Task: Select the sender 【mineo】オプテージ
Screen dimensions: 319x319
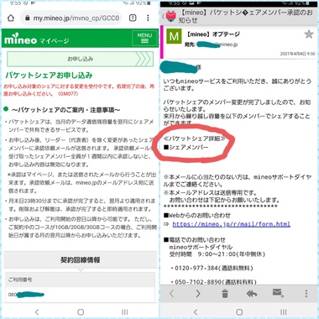Action: coord(213,34)
